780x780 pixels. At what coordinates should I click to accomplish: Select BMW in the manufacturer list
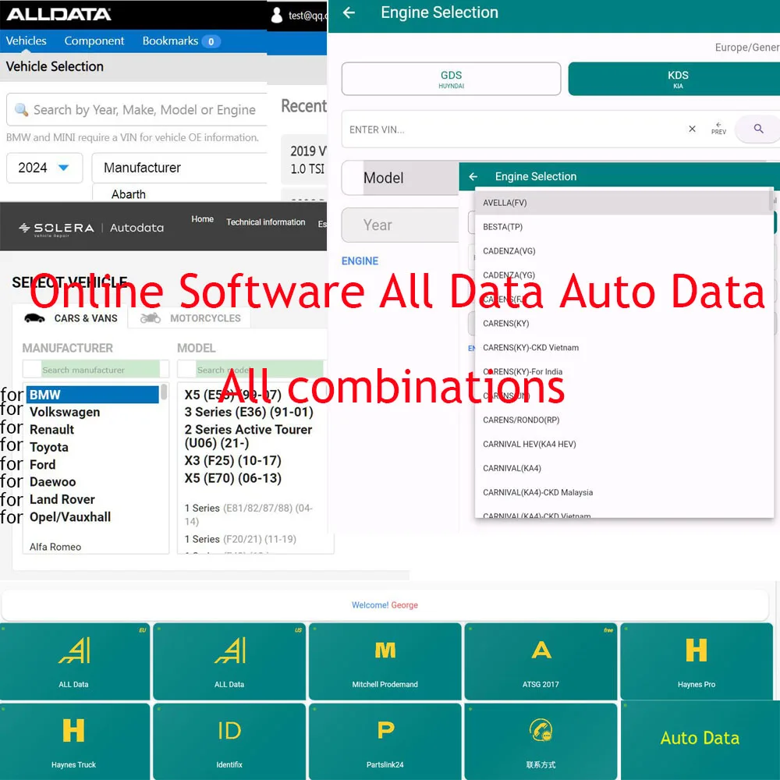pos(93,395)
